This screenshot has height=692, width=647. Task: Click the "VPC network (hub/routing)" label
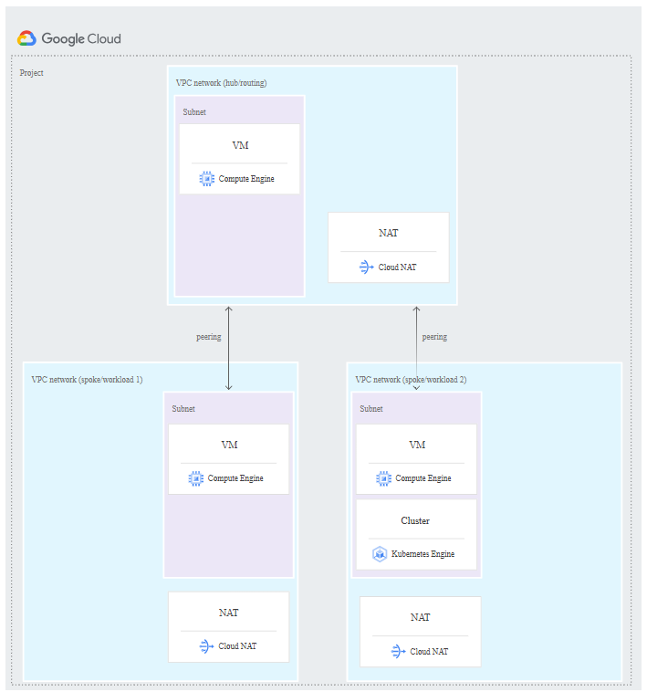(x=221, y=83)
